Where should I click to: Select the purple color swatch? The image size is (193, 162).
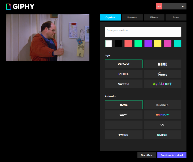(148, 43)
